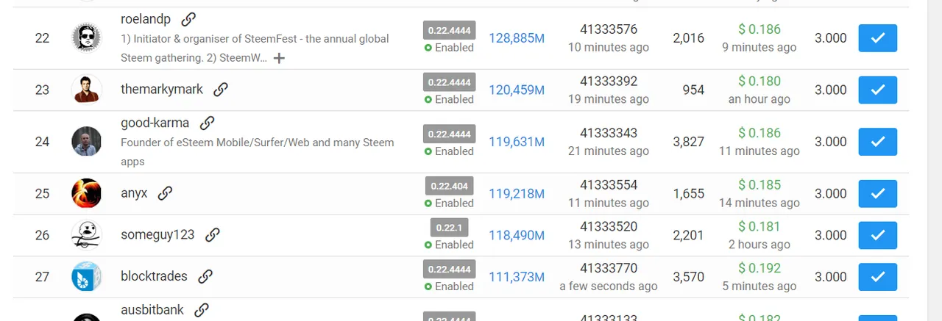Open roelandp's avatar image
The image size is (942, 321).
click(87, 38)
